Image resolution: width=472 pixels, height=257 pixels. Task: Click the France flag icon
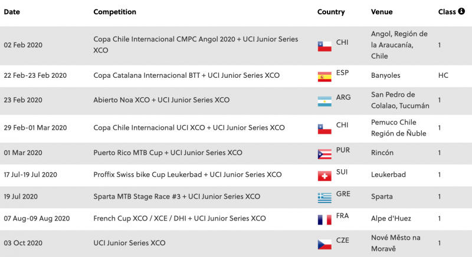click(x=324, y=219)
